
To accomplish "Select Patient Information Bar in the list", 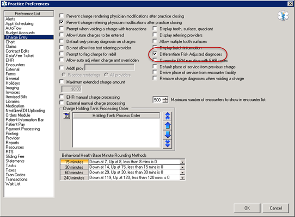I will (24, 120).
